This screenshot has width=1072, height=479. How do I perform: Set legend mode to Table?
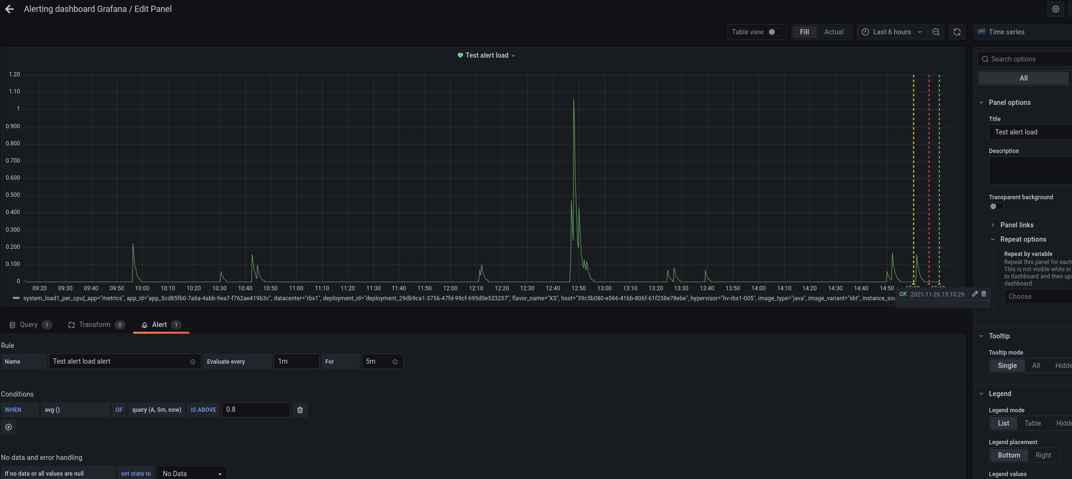(1032, 423)
